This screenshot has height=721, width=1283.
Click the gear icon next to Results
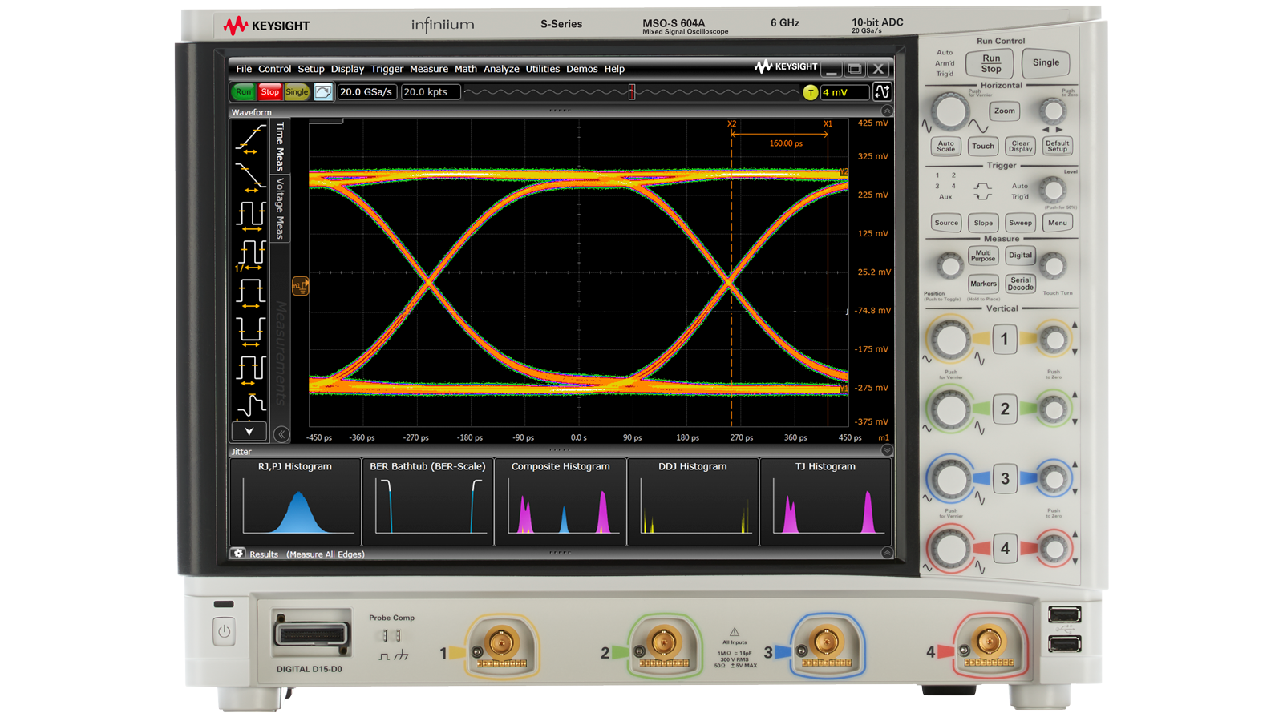pos(238,554)
